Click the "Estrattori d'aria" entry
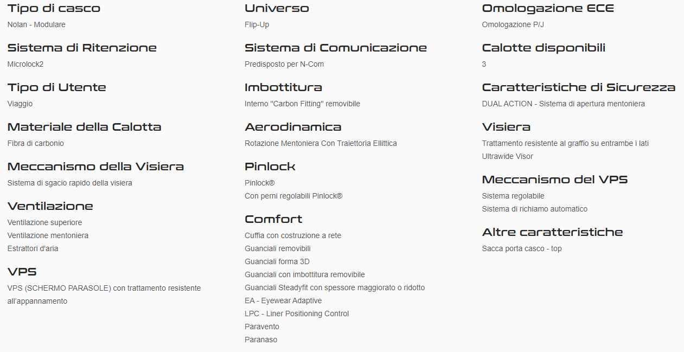 33,248
